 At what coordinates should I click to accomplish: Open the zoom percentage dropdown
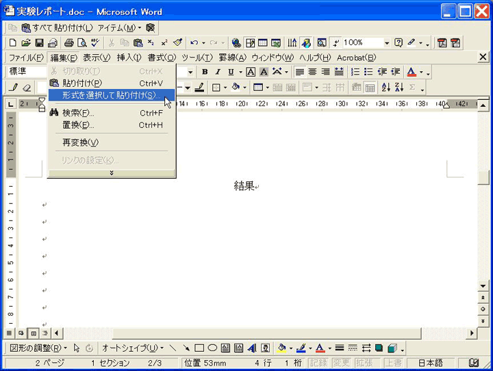click(x=386, y=43)
